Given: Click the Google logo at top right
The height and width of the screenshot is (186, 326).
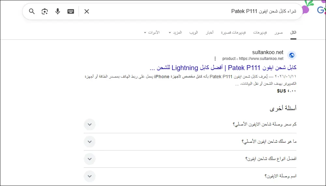Looking at the screenshot, I should [321, 10].
